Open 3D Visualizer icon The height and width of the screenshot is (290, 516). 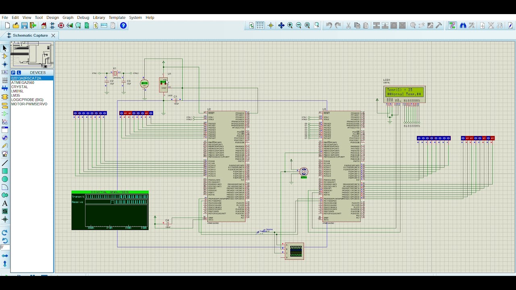click(x=70, y=25)
